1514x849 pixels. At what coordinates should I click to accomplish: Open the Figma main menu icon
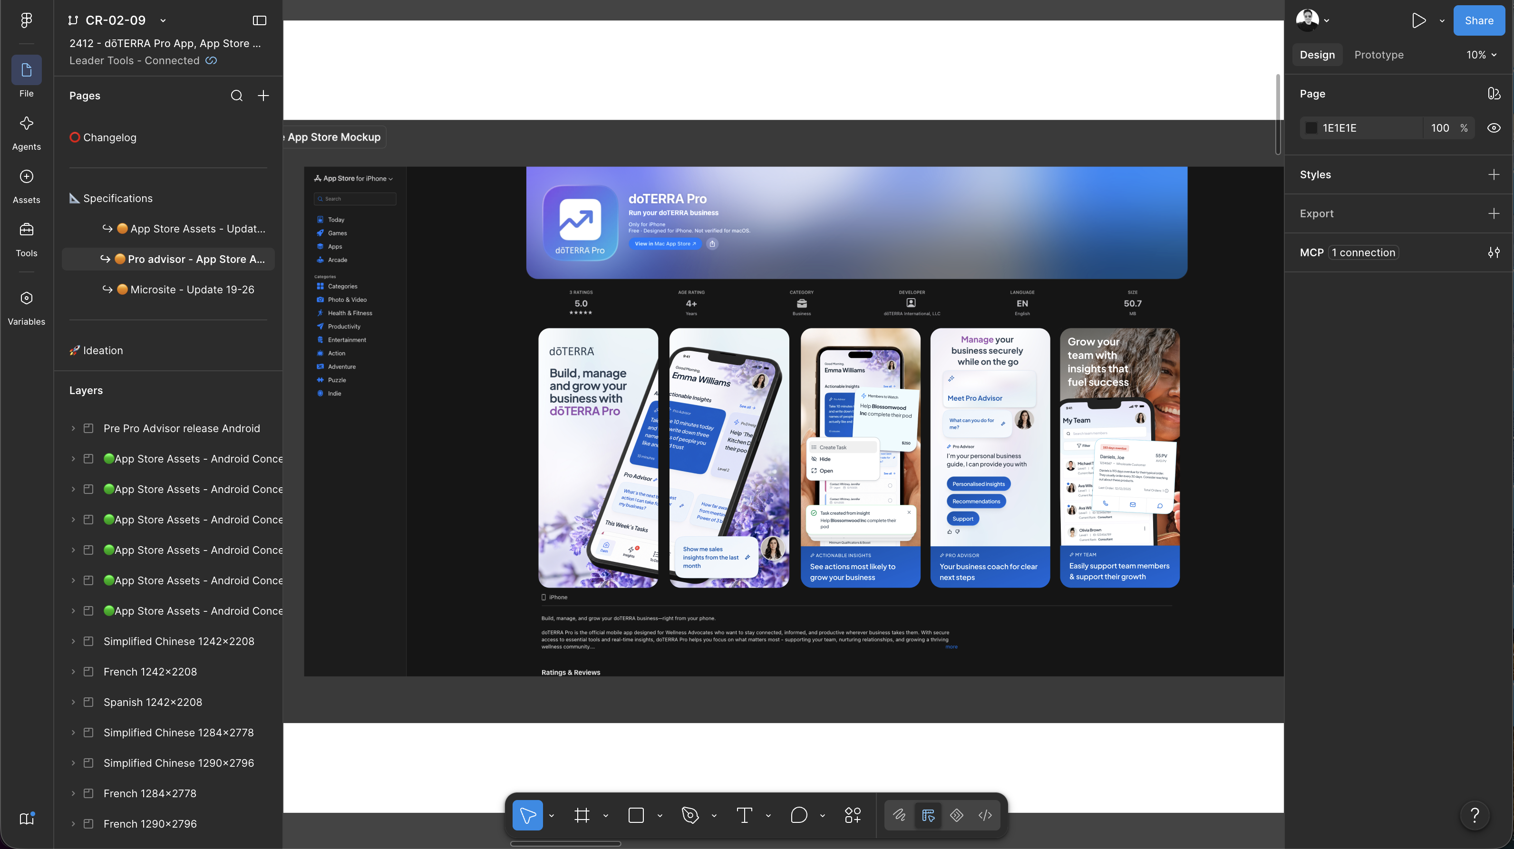(x=27, y=20)
